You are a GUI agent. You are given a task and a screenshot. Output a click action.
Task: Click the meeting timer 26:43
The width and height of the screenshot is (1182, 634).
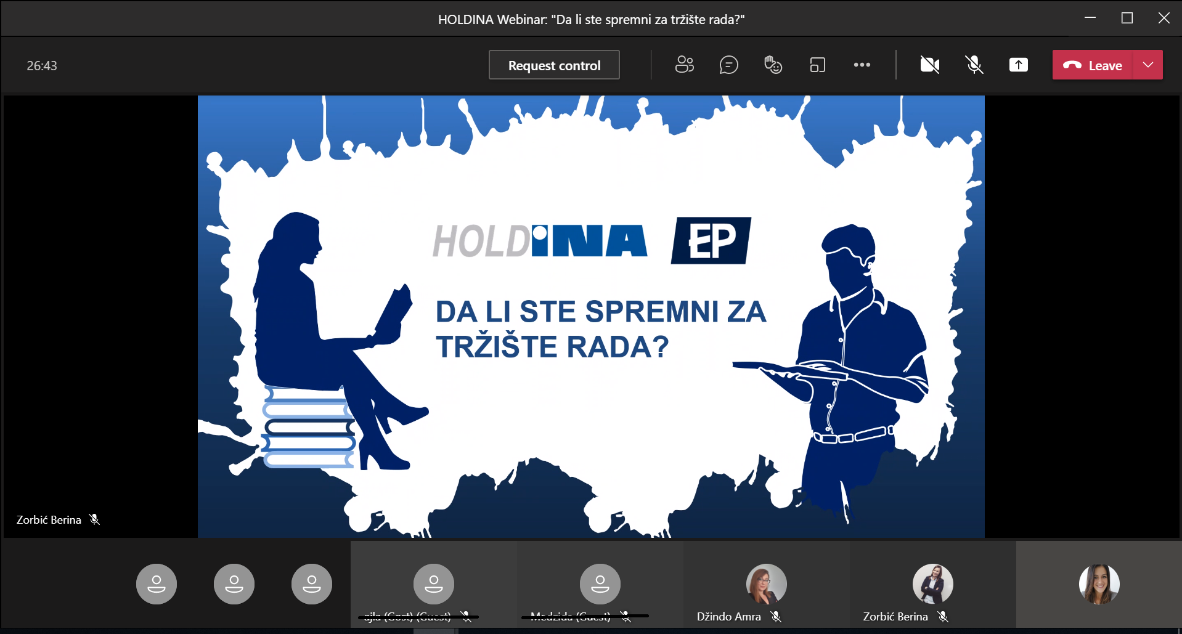point(42,66)
